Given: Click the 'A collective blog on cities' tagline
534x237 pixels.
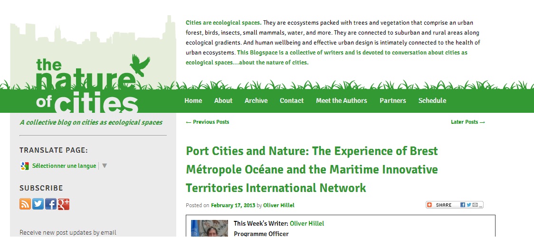Looking at the screenshot, I should point(91,122).
